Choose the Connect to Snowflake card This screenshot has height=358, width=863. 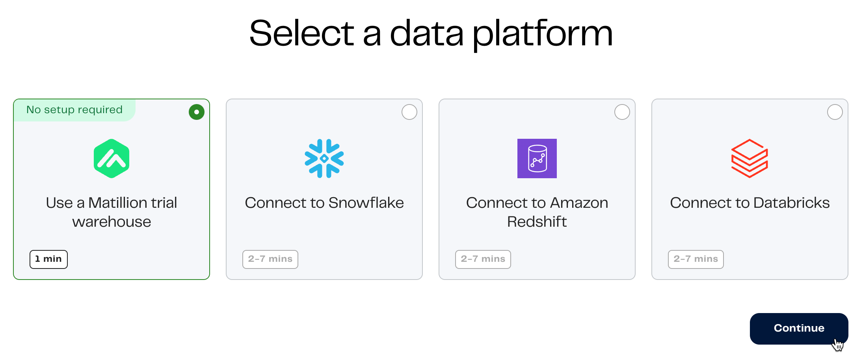324,189
